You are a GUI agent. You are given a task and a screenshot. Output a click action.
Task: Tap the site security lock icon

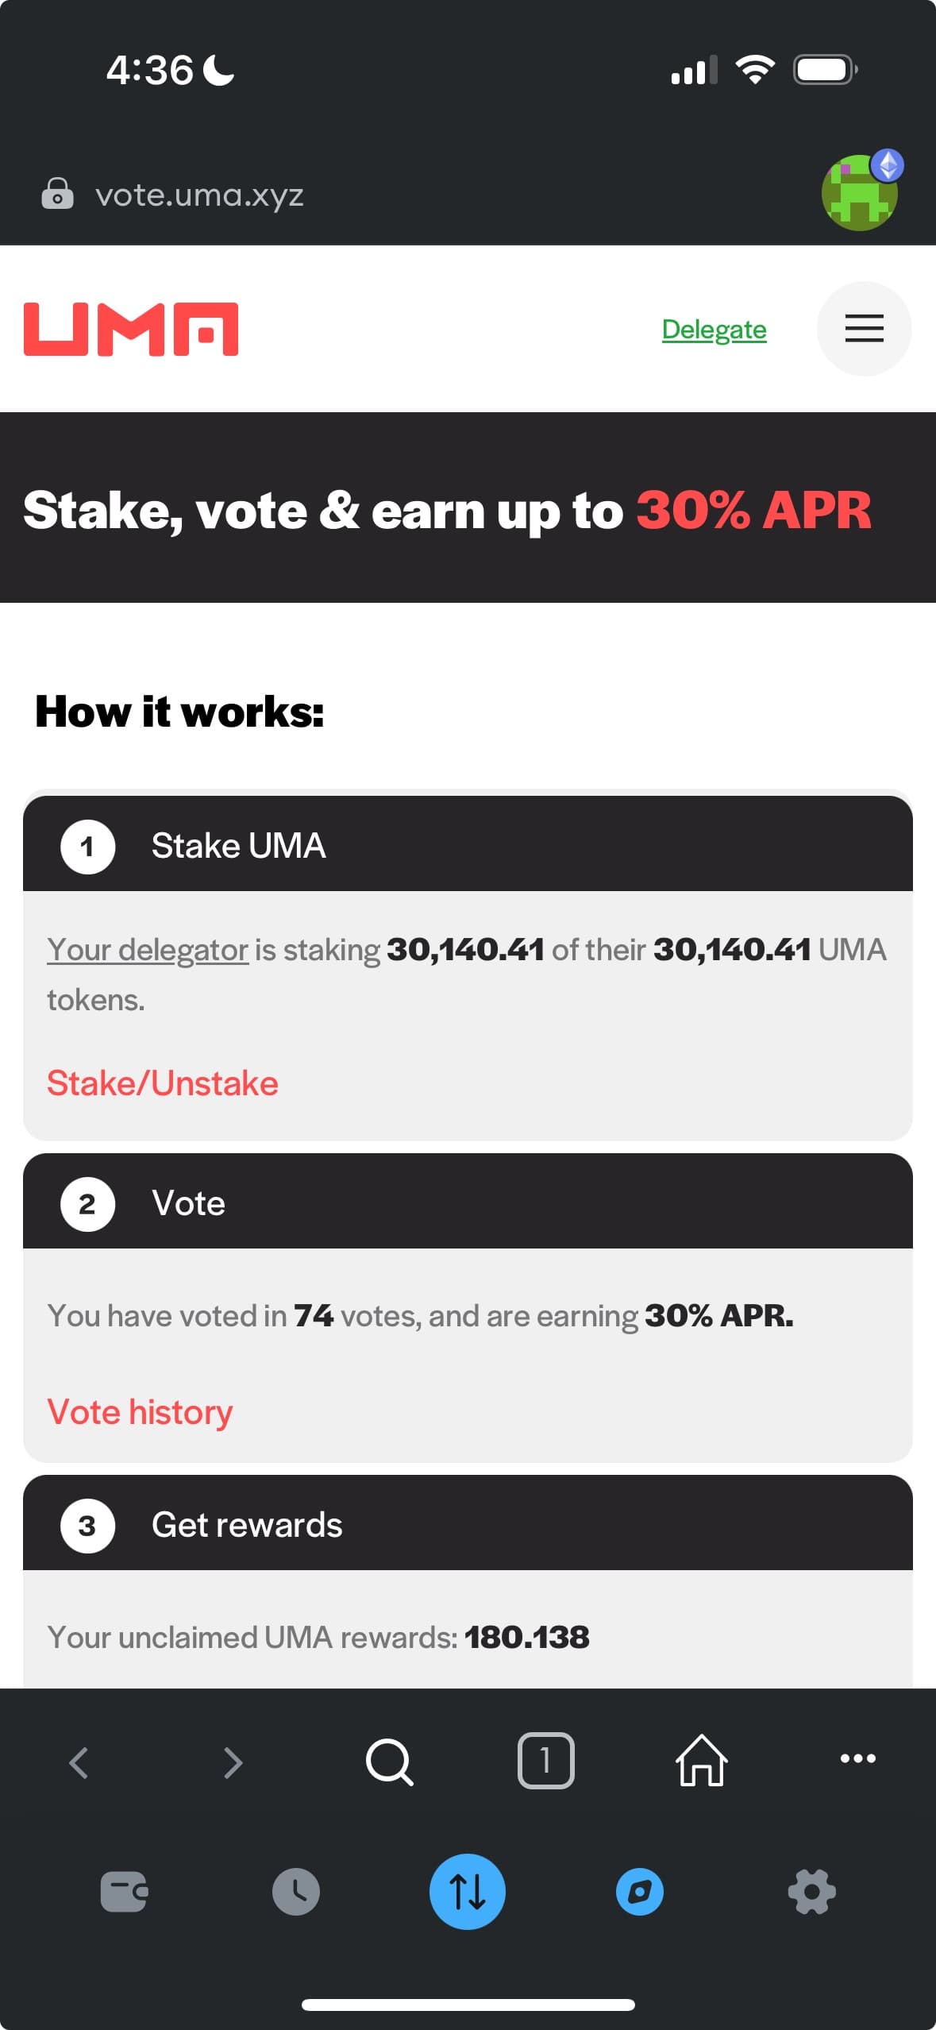pos(57,194)
